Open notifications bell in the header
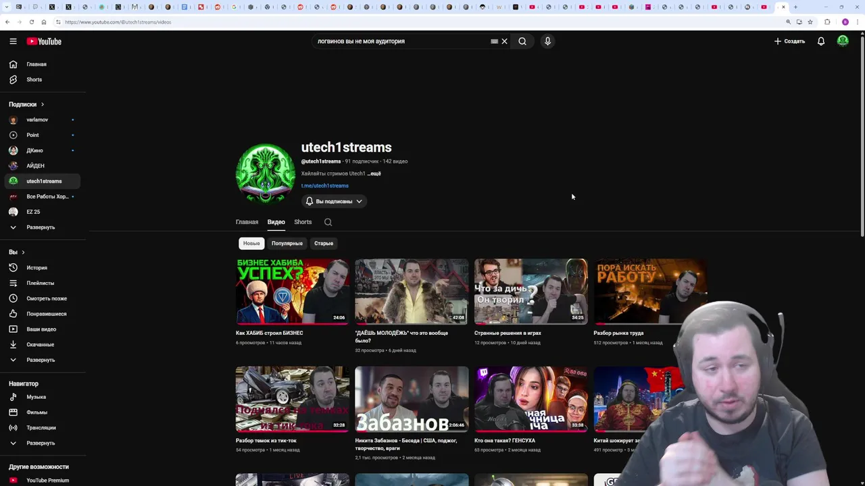The width and height of the screenshot is (865, 486). 821,41
